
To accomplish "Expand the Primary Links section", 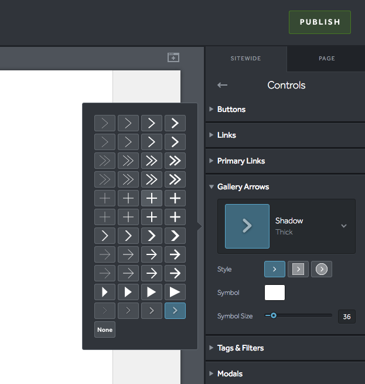I will coord(241,161).
